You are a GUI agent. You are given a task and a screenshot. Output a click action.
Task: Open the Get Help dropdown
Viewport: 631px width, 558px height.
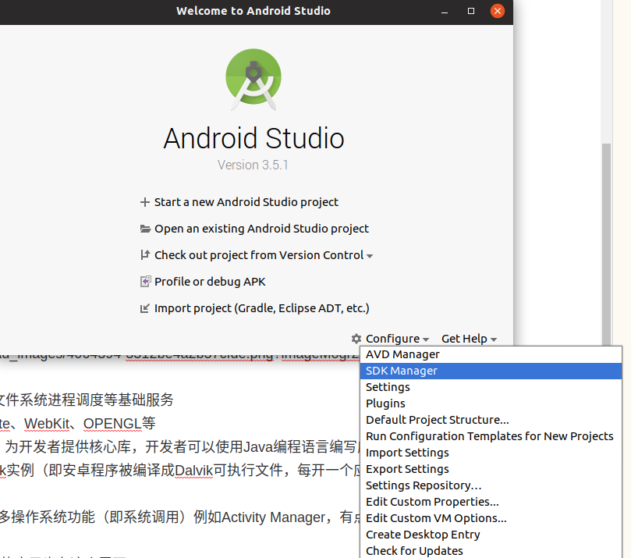tap(469, 339)
